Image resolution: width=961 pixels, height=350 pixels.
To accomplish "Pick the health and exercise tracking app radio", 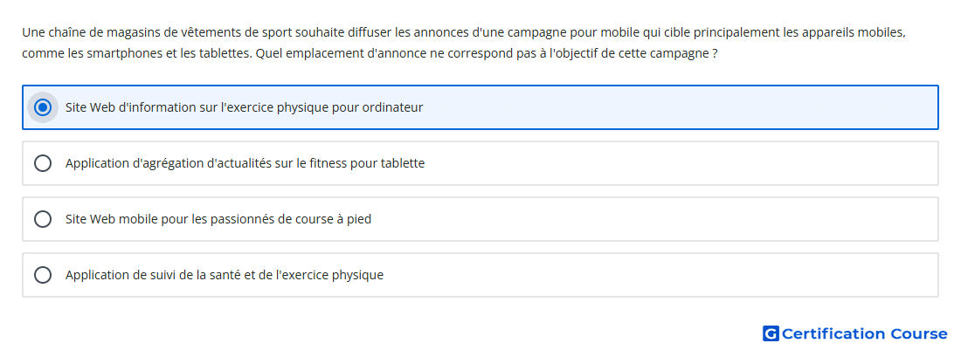I will point(43,275).
